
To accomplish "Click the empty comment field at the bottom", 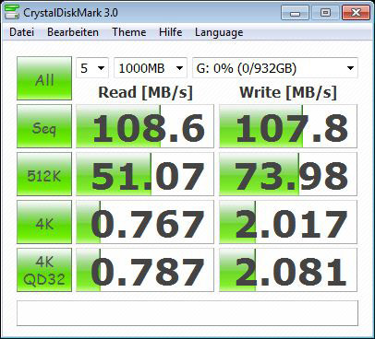I will click(x=187, y=313).
